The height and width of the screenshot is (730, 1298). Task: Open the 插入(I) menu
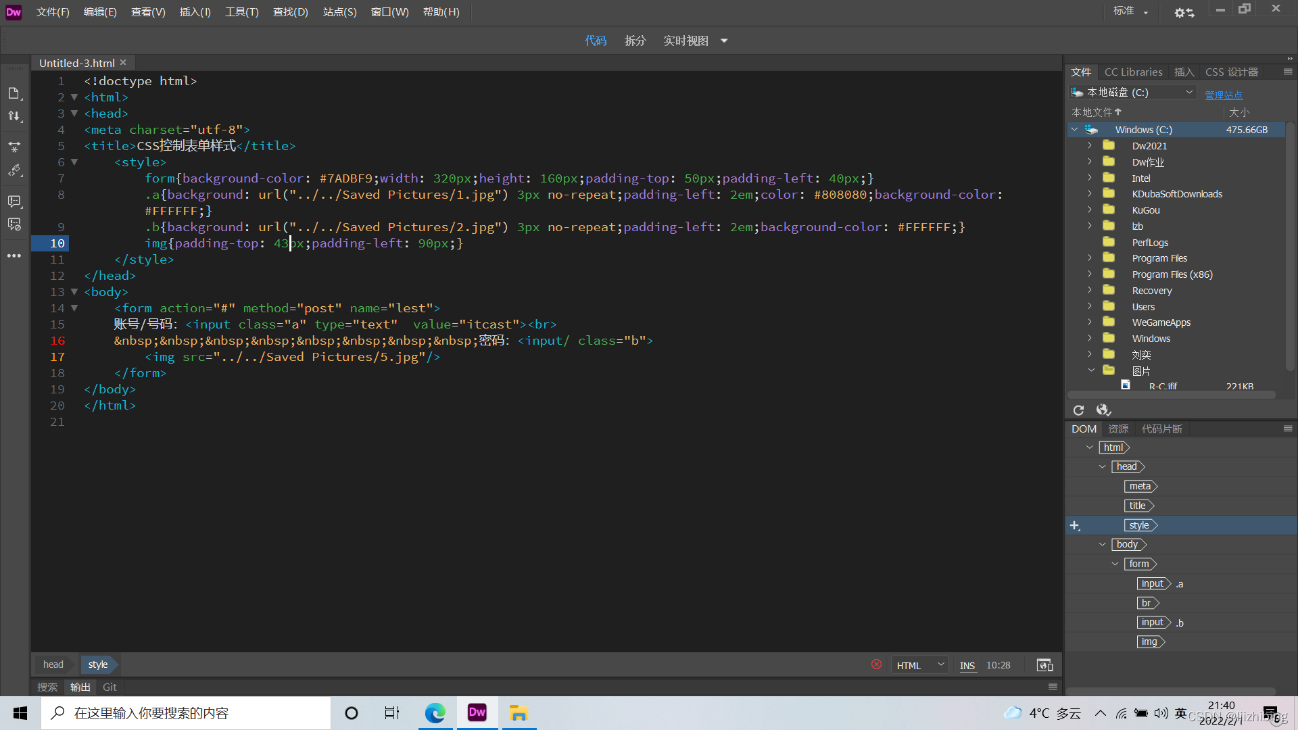point(195,12)
